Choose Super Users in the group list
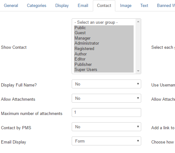Viewport: 175px width, 153px height. coord(104,70)
